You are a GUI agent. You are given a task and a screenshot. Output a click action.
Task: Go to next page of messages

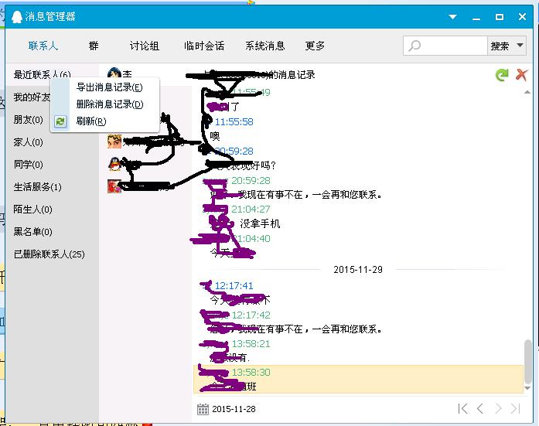click(x=498, y=408)
